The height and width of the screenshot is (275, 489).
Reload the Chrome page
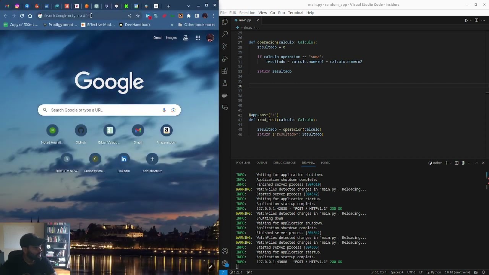pyautogui.click(x=22, y=16)
